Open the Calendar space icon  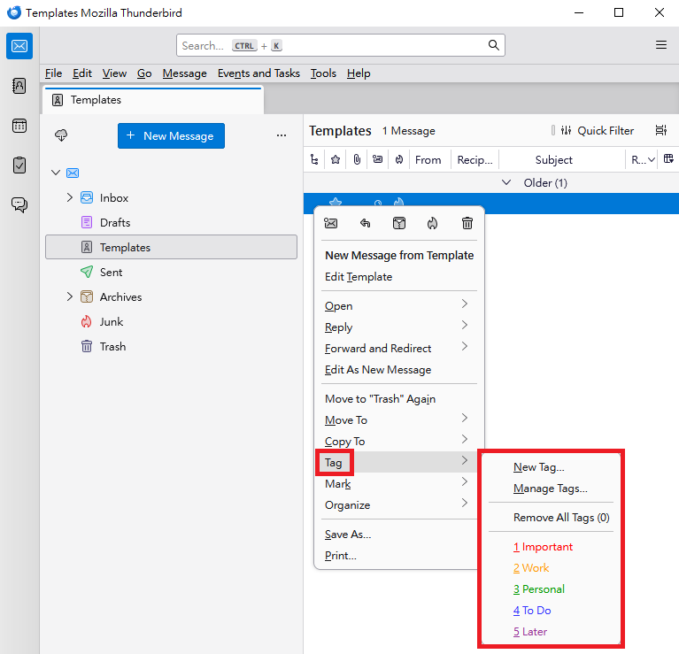(19, 126)
